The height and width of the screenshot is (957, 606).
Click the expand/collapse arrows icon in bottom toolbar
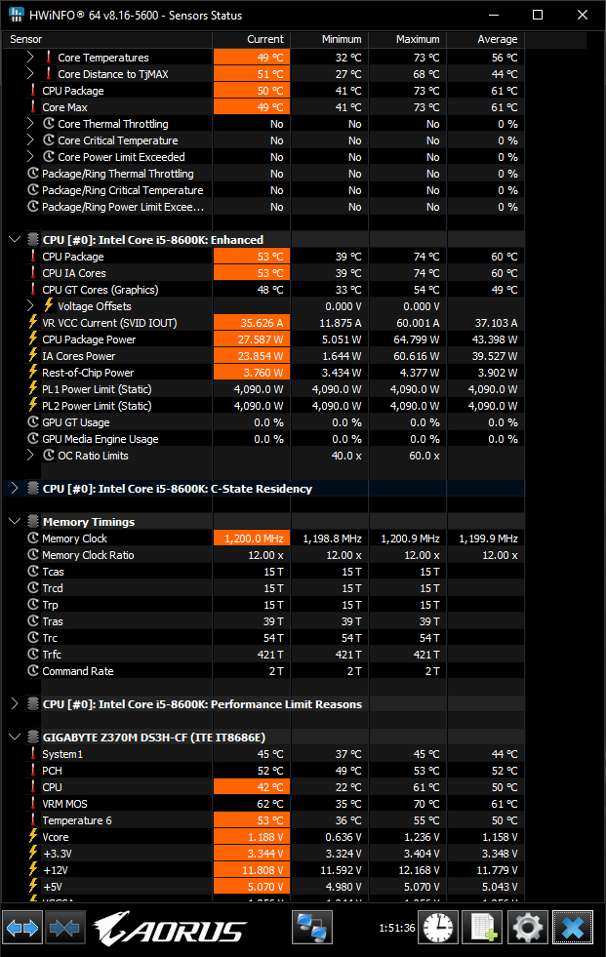point(22,929)
